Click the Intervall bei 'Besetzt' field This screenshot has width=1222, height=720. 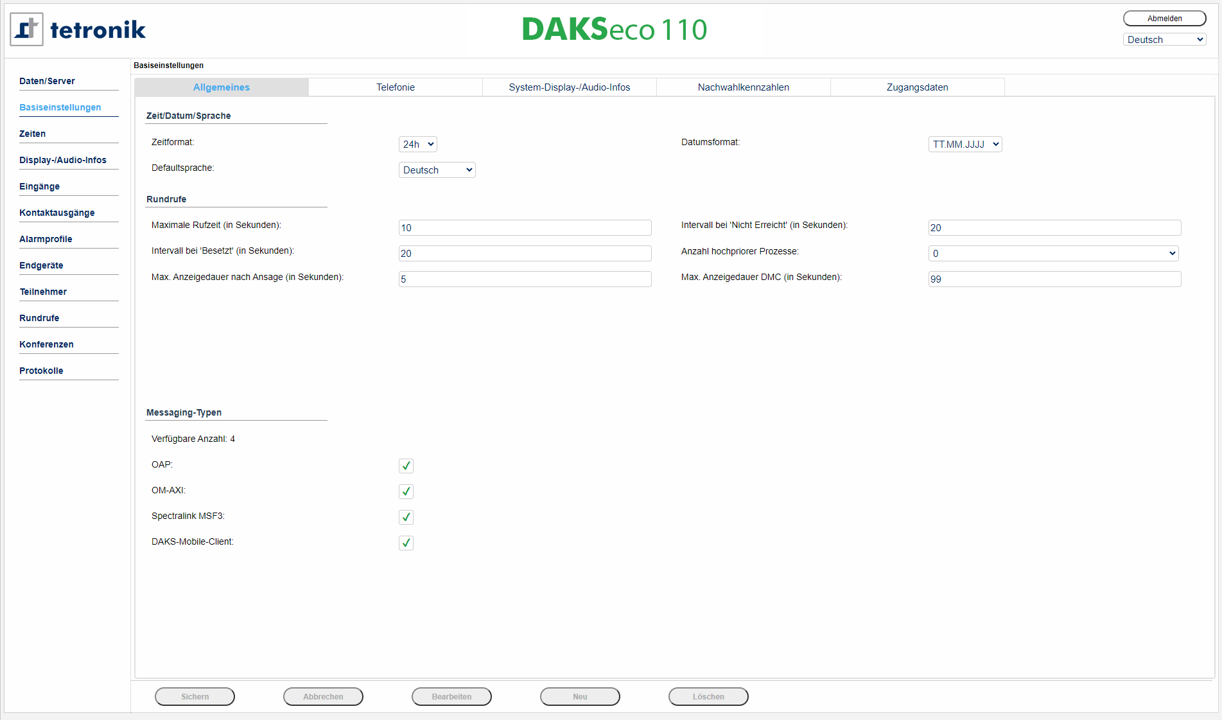[x=525, y=254]
